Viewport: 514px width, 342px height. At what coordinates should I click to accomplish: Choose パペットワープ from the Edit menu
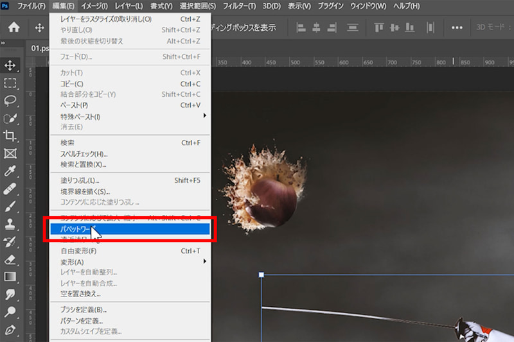(130, 229)
